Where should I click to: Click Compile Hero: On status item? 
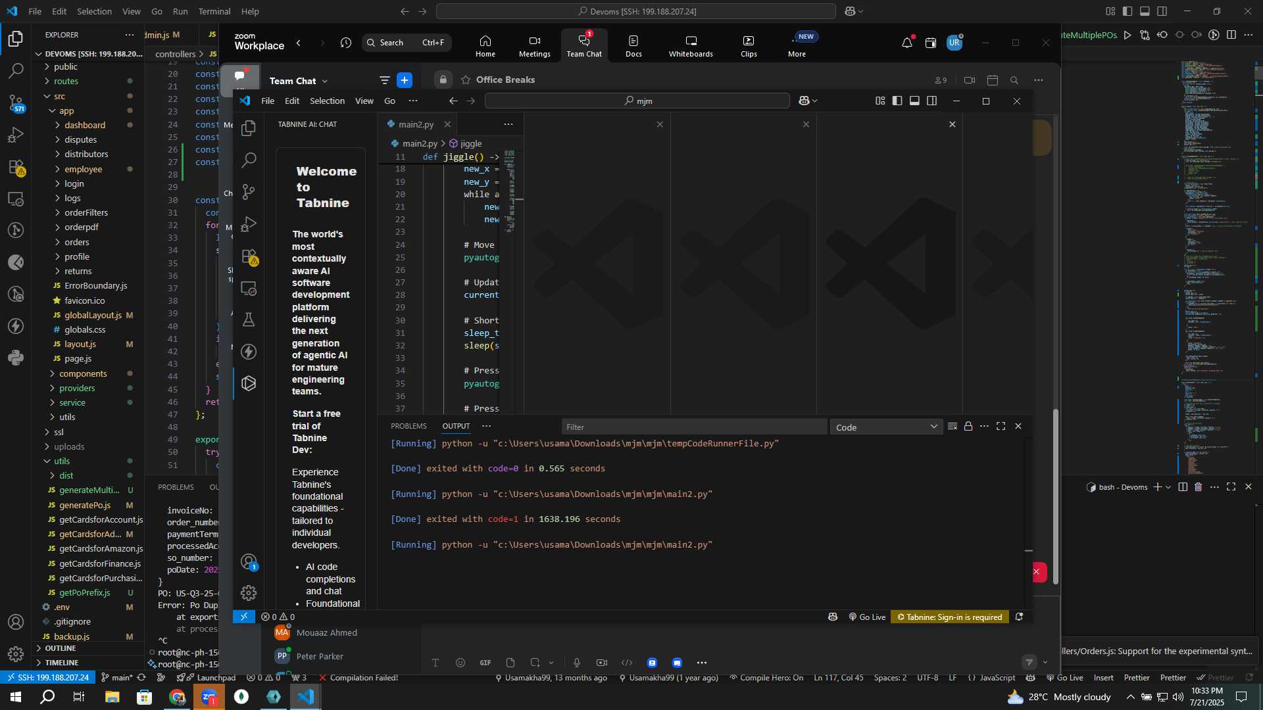click(x=766, y=678)
